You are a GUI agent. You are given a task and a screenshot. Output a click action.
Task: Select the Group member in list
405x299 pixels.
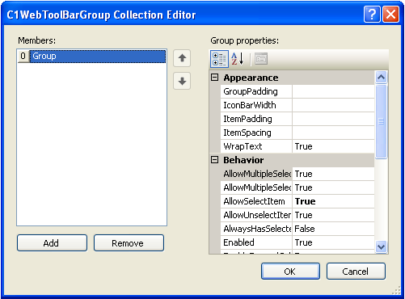tap(98, 57)
